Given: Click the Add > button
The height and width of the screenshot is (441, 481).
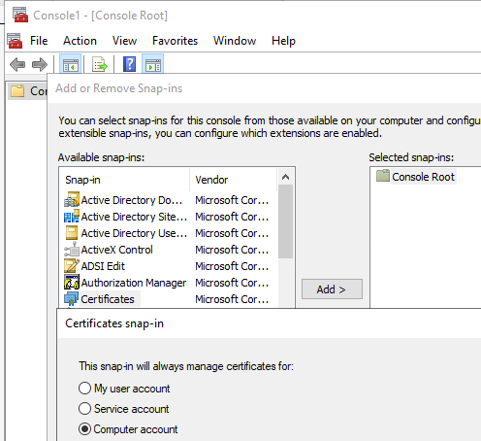Looking at the screenshot, I should coord(332,289).
